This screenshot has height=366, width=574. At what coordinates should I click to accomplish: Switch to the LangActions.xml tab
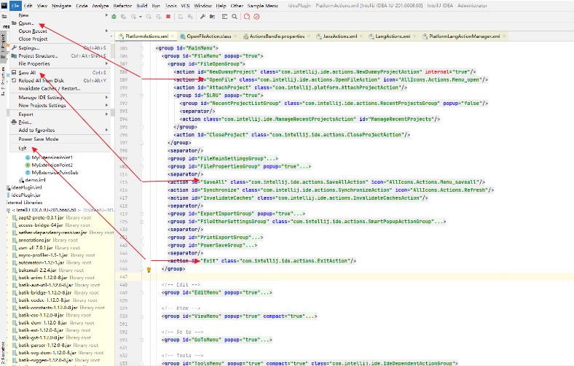coord(393,36)
